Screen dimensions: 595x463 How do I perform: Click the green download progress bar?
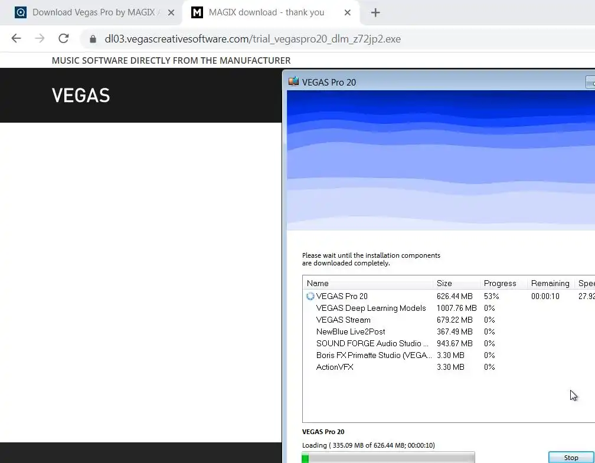388,457
